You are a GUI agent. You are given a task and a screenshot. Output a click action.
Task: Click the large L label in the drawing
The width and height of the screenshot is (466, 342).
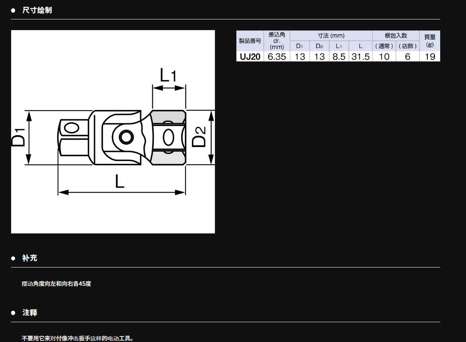(120, 182)
